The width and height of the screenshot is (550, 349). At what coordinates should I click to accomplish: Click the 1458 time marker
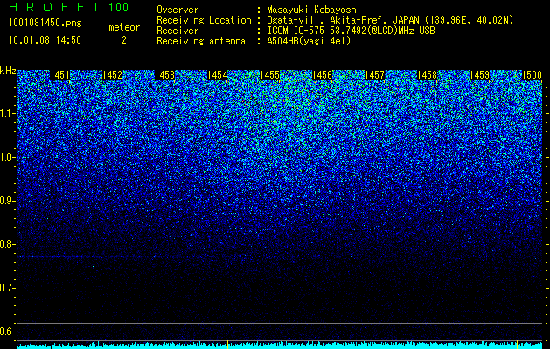point(428,75)
